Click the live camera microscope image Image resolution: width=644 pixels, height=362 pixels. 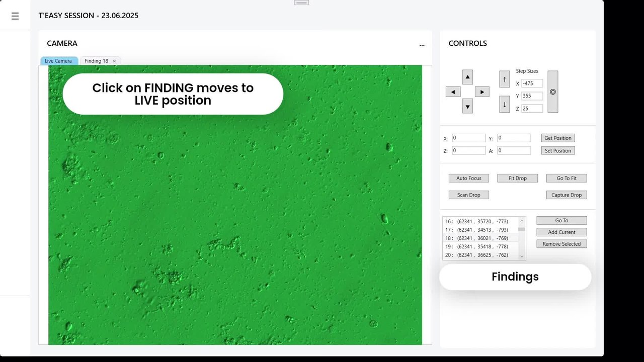coord(235,205)
